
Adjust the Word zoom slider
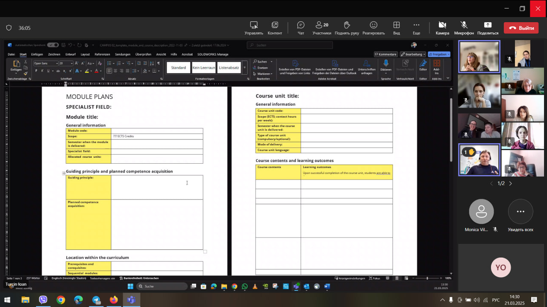click(x=427, y=278)
